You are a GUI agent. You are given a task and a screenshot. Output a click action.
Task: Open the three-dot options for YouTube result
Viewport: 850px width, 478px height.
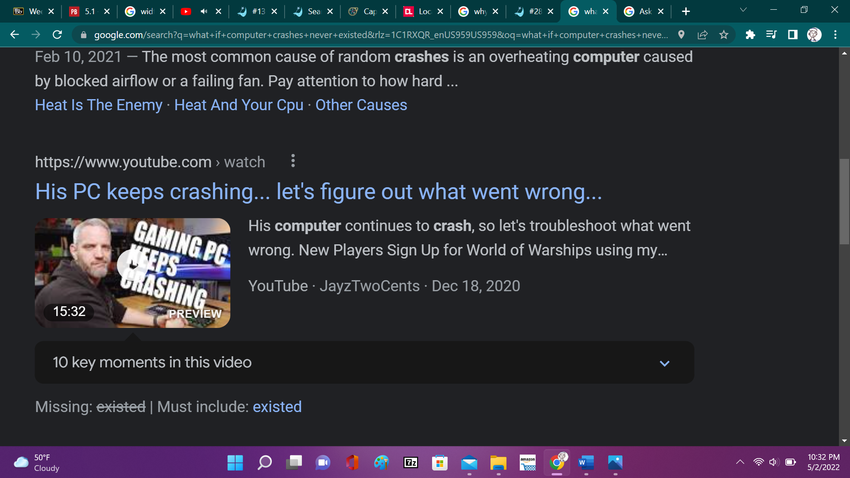coord(293,161)
